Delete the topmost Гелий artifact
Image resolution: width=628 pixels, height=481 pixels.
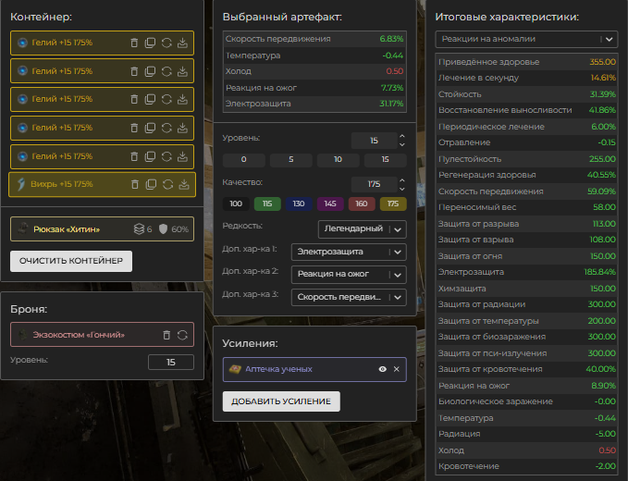pyautogui.click(x=134, y=43)
